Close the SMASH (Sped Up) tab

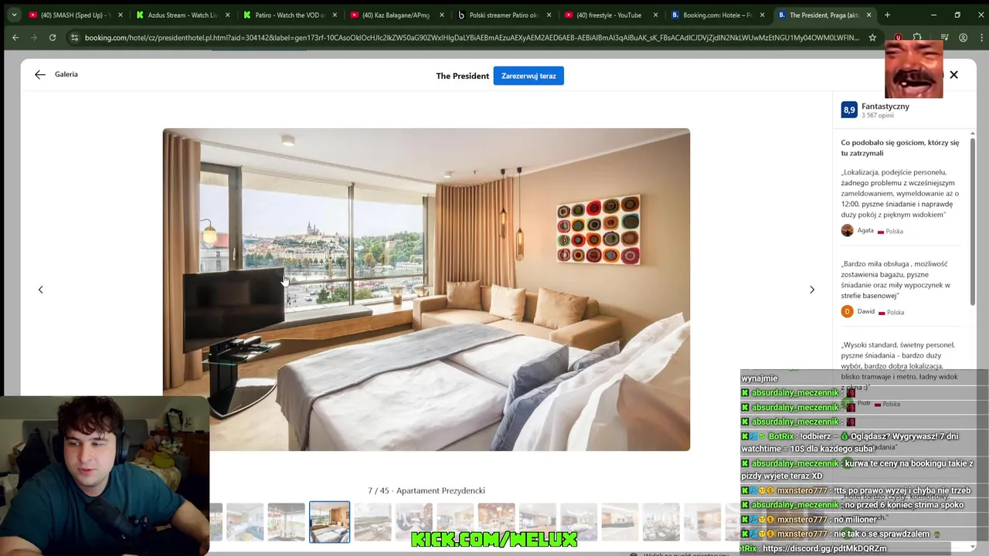(121, 15)
